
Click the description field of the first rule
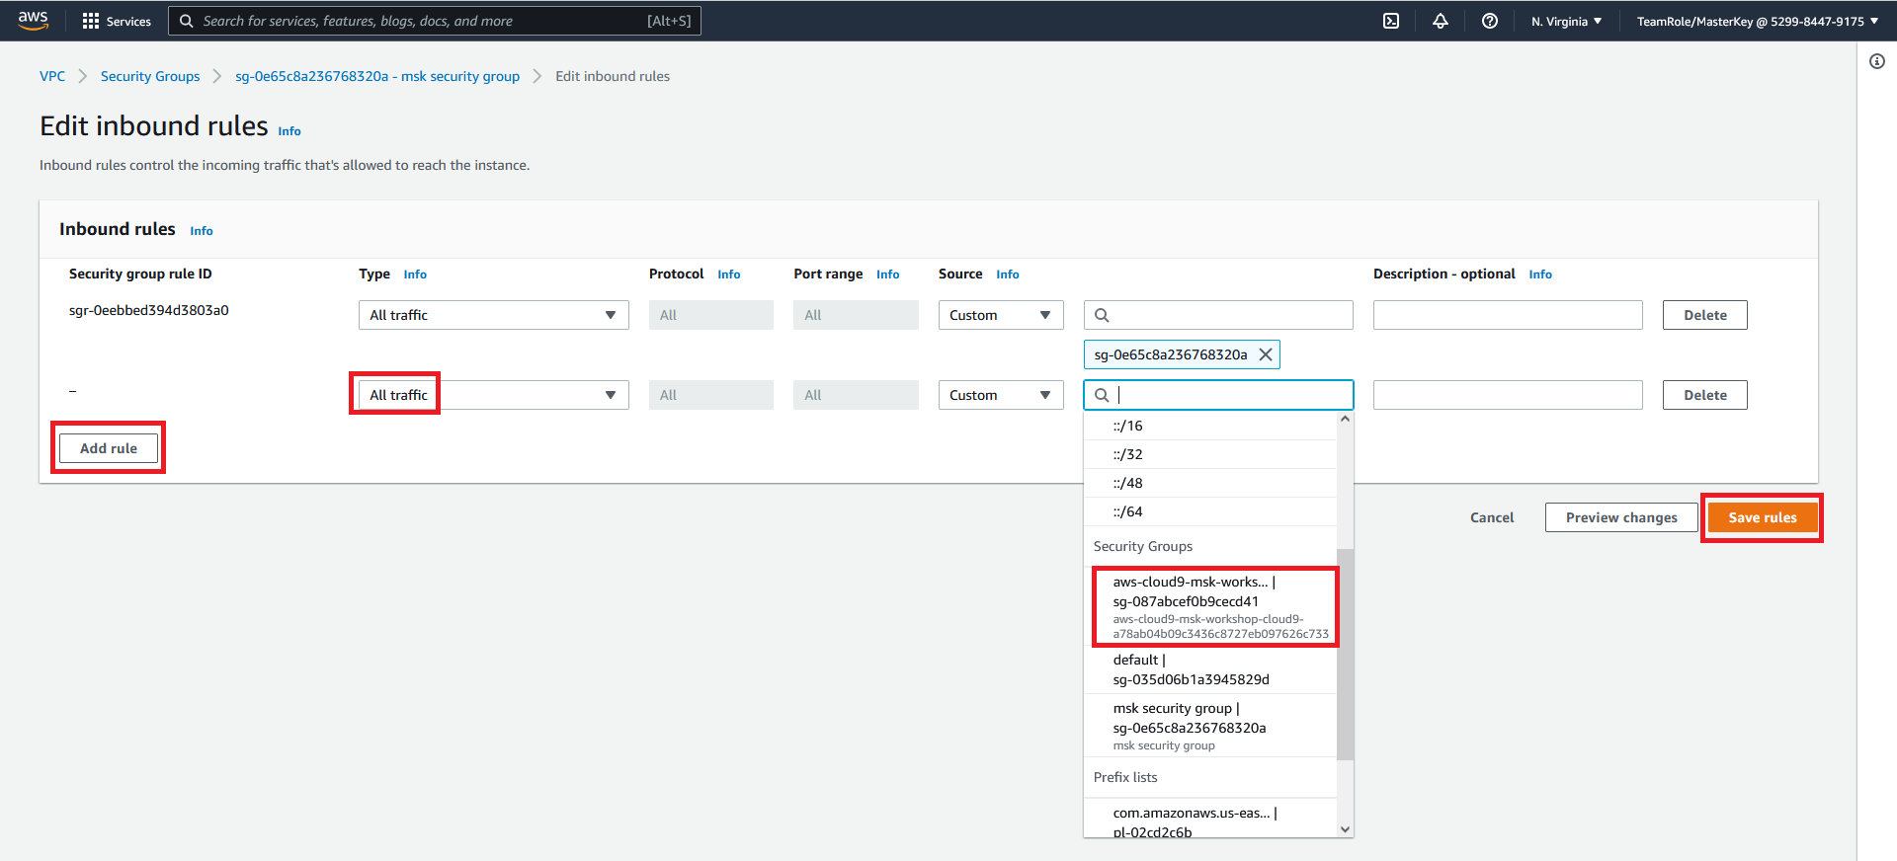click(1508, 315)
